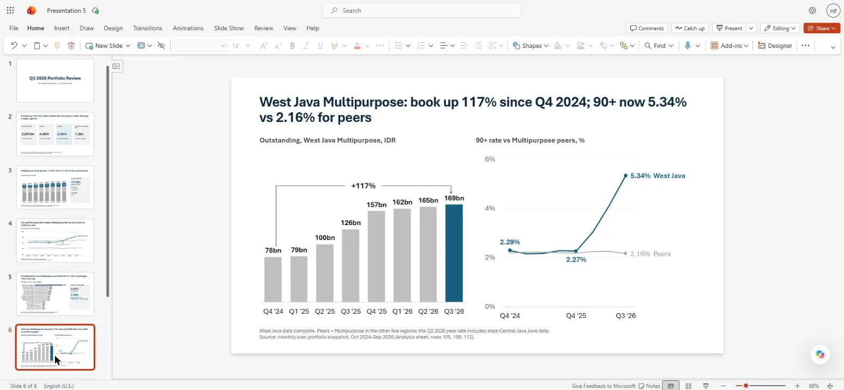Collapse the slide thumbnail pane
Viewport: 844px width, 390px height.
[x=116, y=66]
